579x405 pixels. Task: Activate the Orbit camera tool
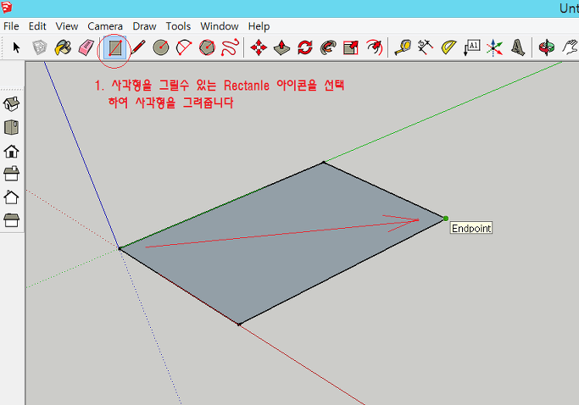(x=546, y=47)
